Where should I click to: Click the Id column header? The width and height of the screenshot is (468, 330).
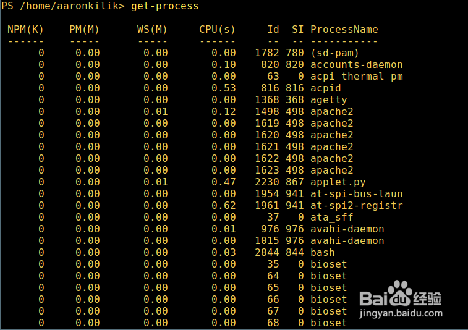273,30
